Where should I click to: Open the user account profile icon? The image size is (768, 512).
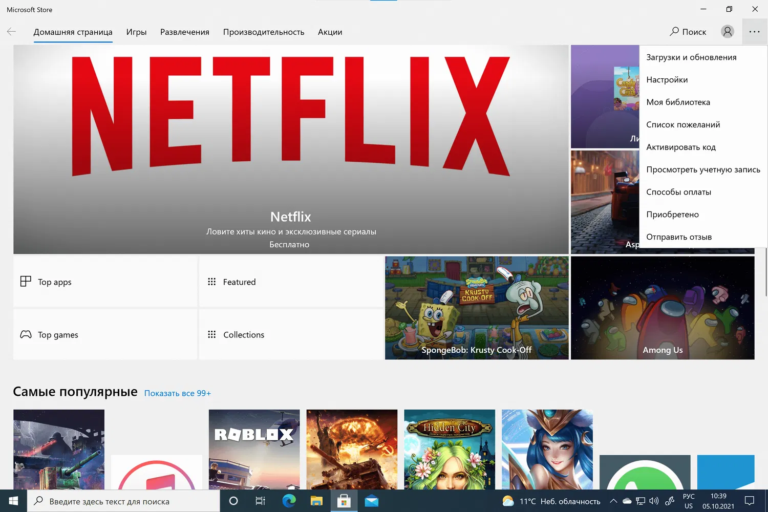727,32
